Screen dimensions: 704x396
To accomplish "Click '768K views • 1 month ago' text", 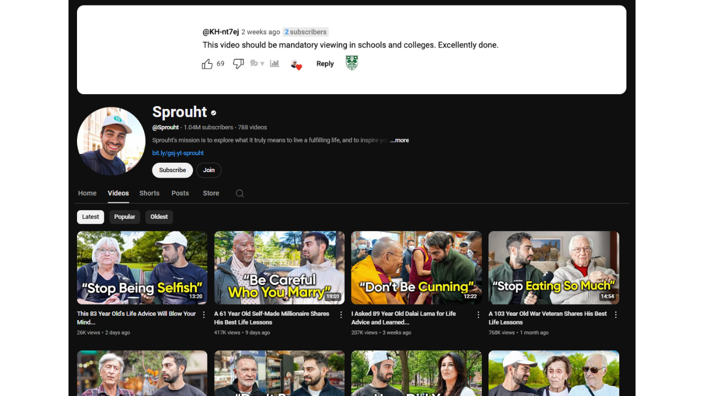I will [519, 333].
